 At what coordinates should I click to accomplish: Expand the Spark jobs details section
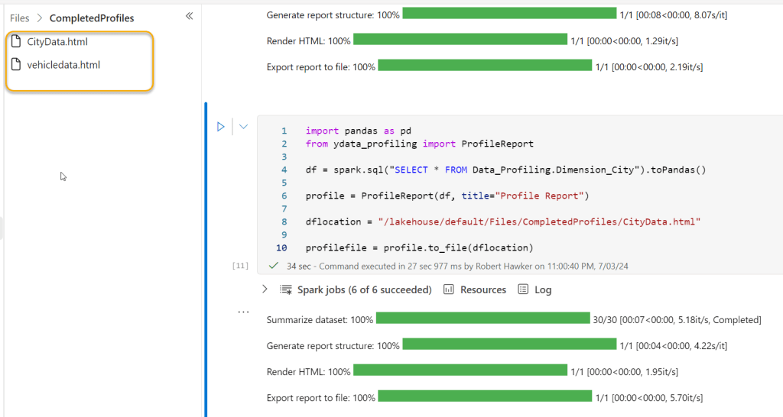265,289
